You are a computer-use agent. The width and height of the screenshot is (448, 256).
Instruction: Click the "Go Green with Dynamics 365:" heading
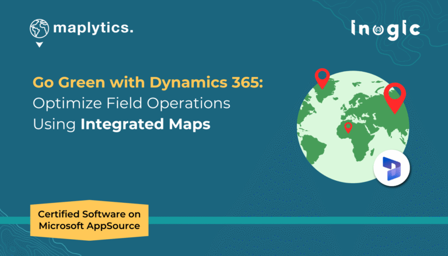pos(148,82)
